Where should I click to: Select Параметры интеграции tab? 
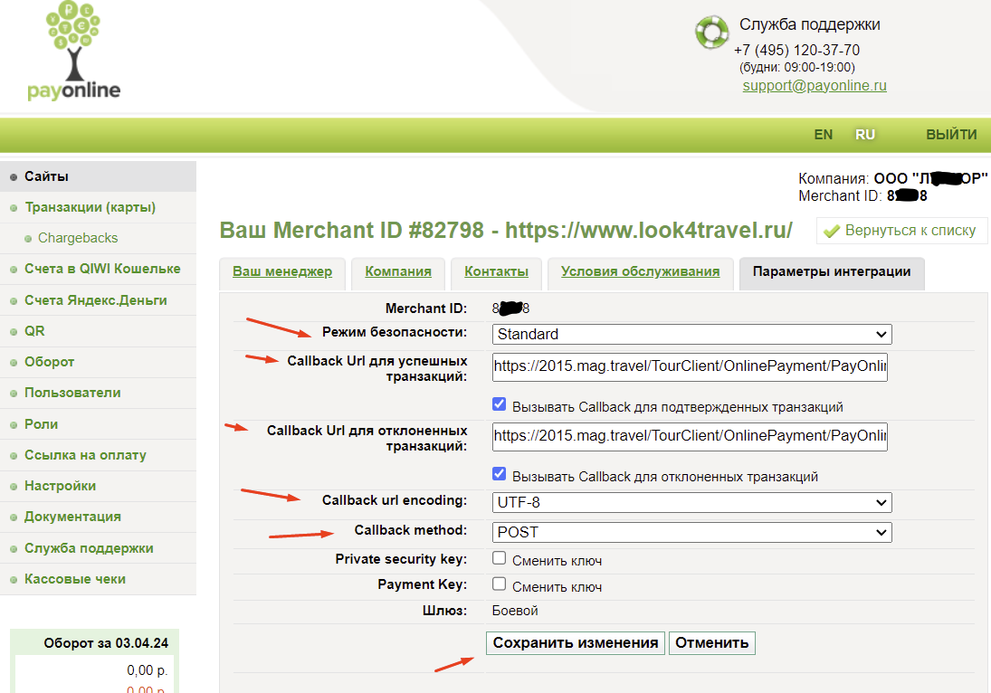pos(832,271)
